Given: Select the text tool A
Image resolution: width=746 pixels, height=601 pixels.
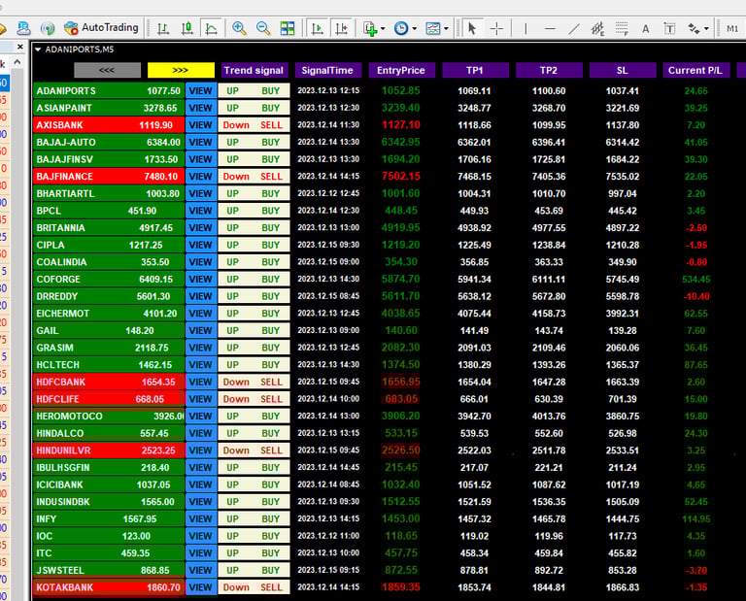Looking at the screenshot, I should click(646, 28).
